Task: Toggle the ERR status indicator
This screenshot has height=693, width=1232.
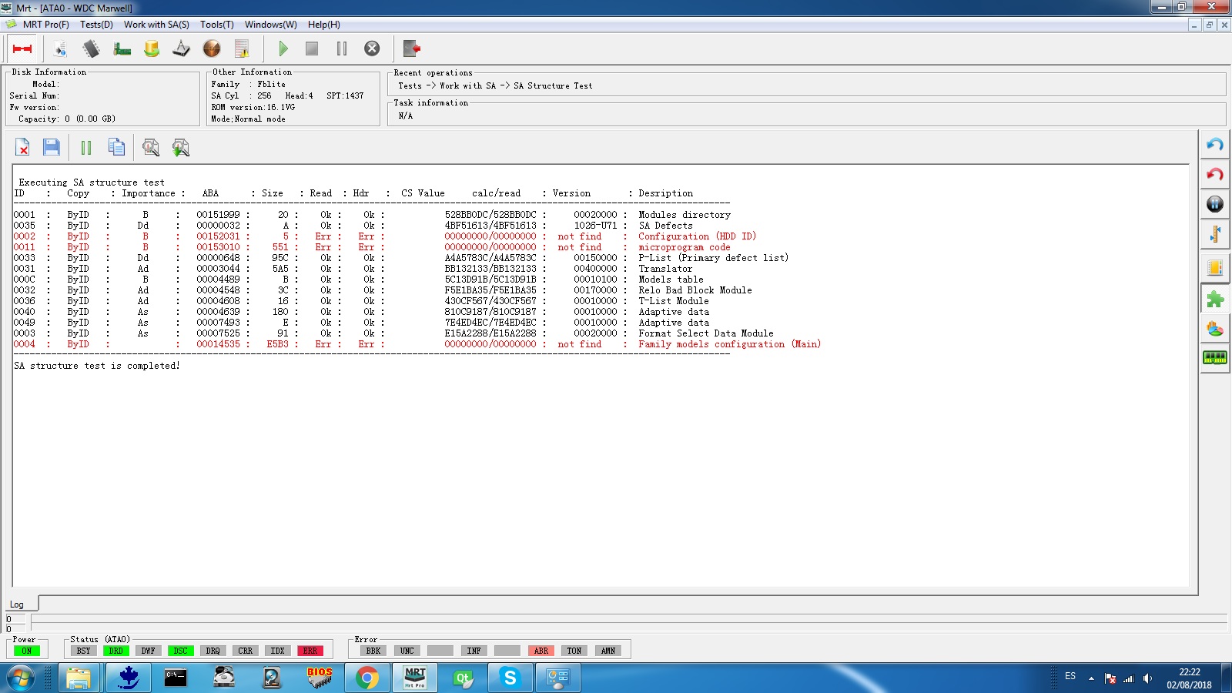Action: (310, 651)
